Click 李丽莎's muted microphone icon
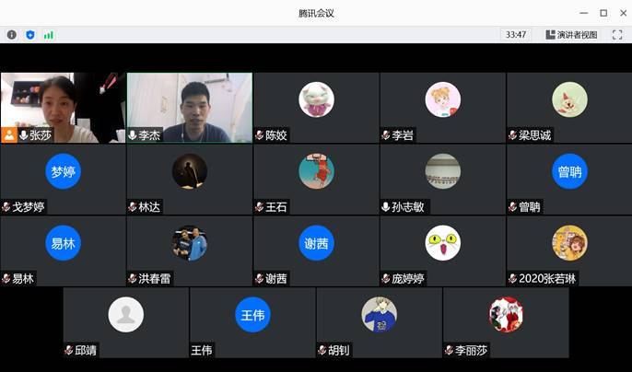The image size is (632, 372). pyautogui.click(x=450, y=351)
